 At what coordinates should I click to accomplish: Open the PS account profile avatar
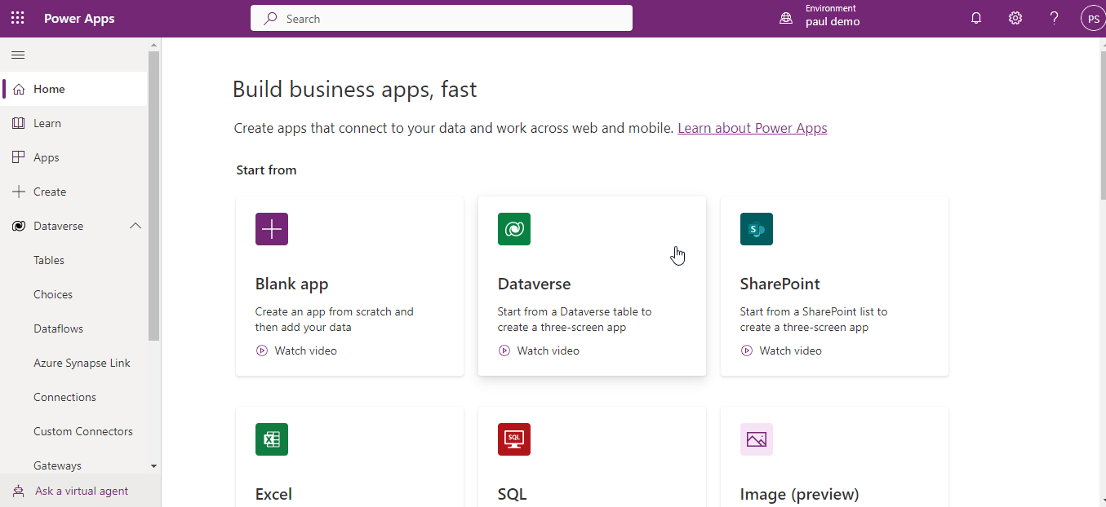pos(1092,18)
